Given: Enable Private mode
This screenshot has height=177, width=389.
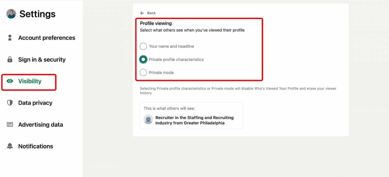Looking at the screenshot, I should pos(143,72).
